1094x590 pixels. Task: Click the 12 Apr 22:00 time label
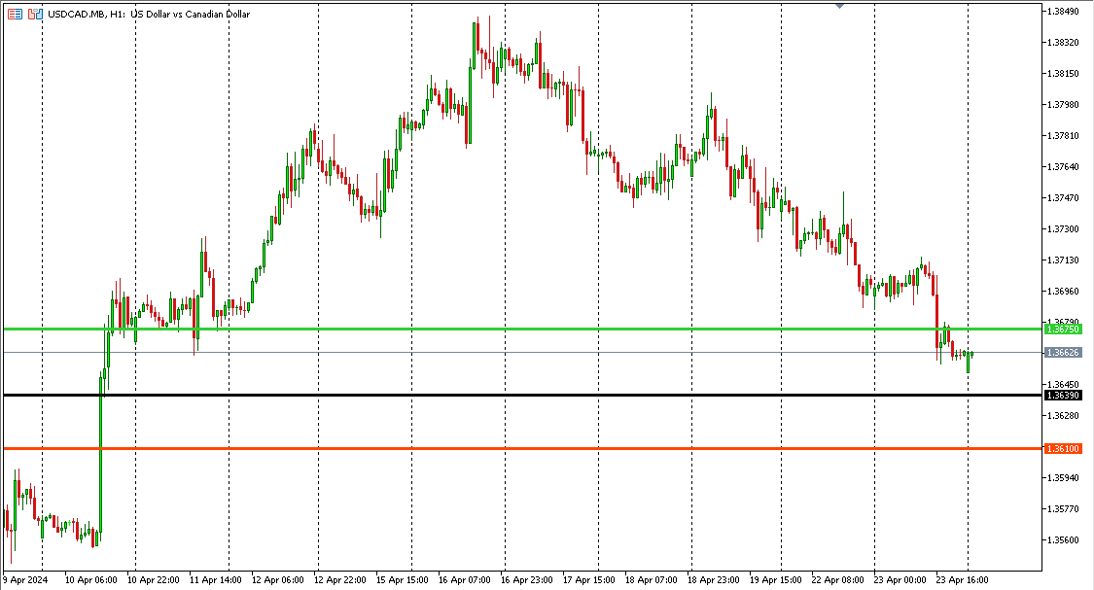click(x=339, y=579)
